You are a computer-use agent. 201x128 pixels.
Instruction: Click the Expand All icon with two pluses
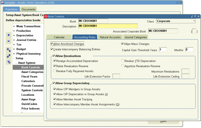(x=9, y=56)
